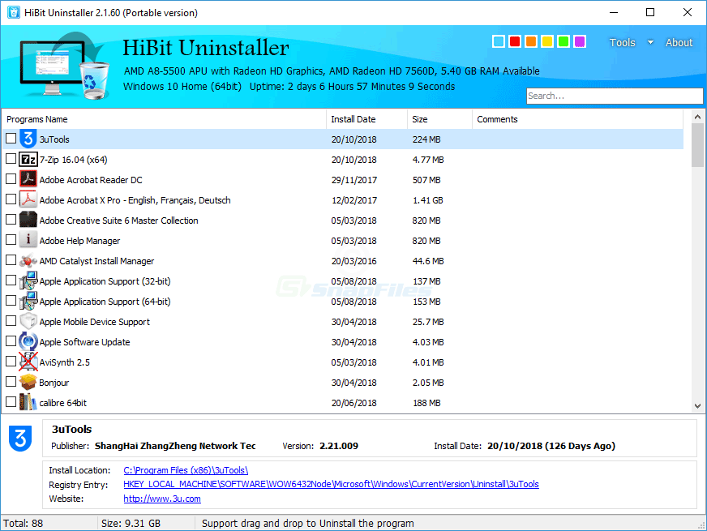Open the Tools menu
The image size is (707, 531).
pos(623,42)
